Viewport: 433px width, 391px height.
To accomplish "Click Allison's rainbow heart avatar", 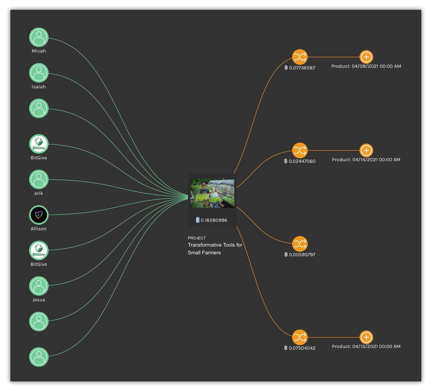I will pyautogui.click(x=38, y=215).
